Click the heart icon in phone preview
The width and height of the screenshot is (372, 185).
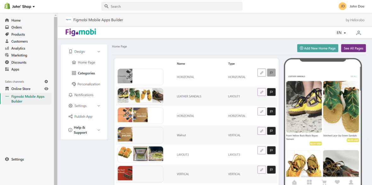[x=337, y=182]
